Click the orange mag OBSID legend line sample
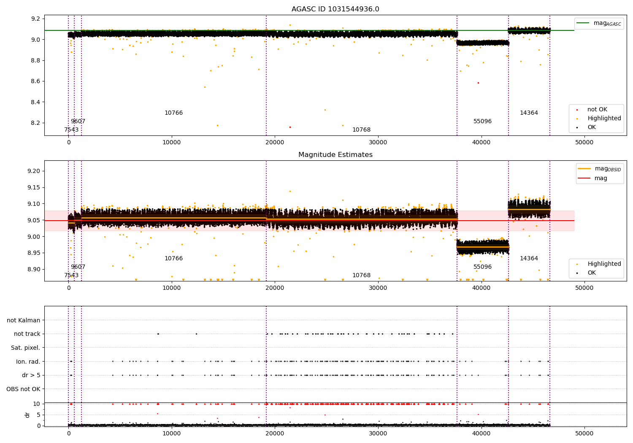Image resolution: width=633 pixels, height=443 pixels. coord(584,169)
